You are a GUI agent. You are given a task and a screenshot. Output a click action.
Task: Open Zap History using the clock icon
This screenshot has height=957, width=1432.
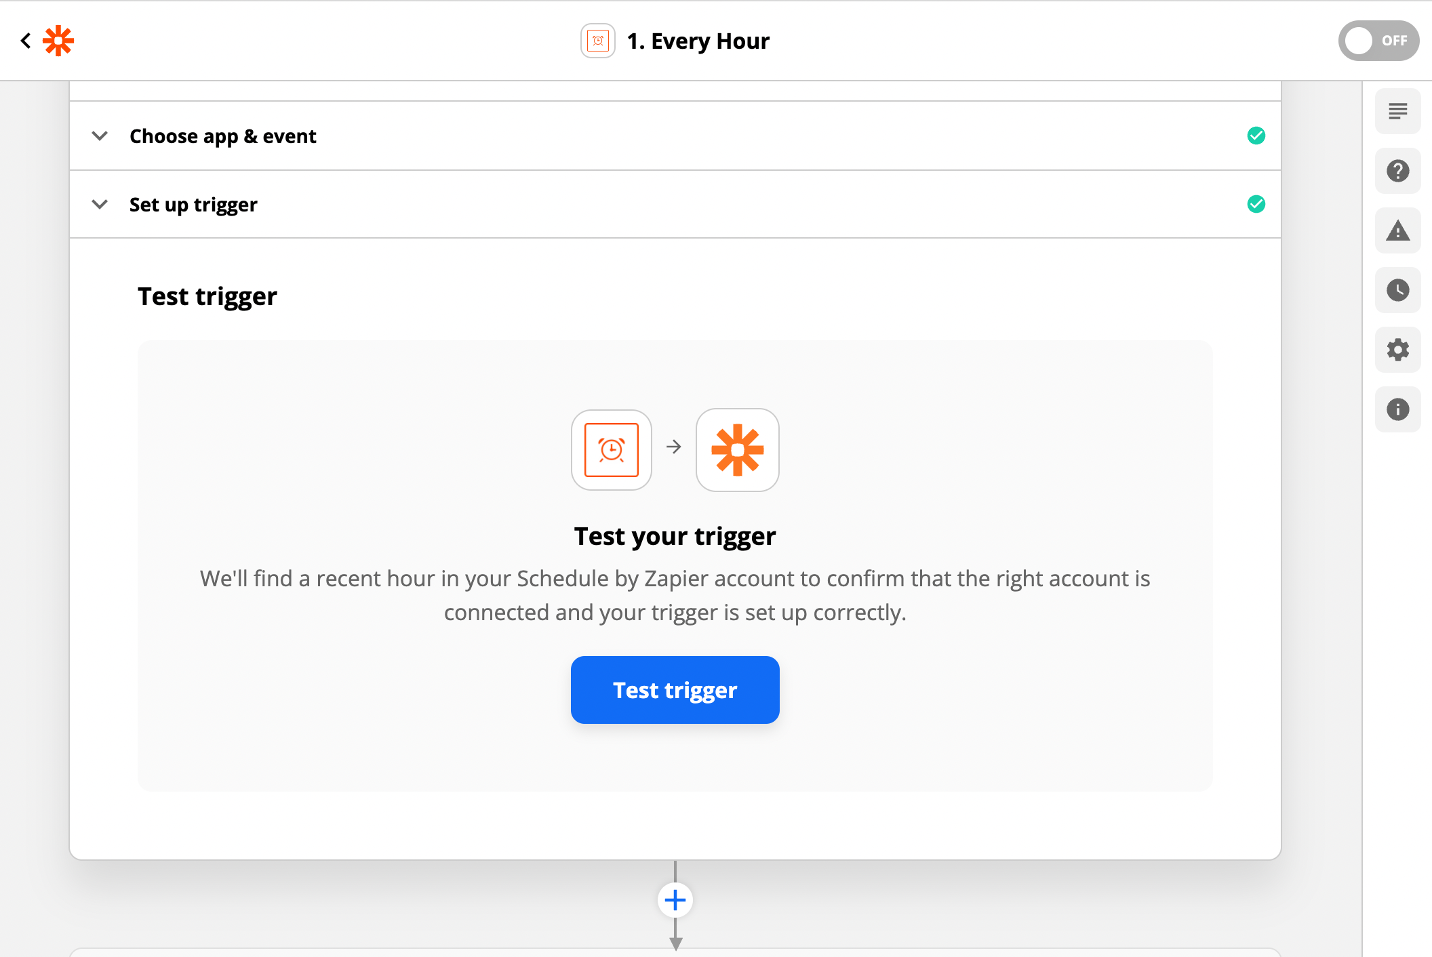1397,290
